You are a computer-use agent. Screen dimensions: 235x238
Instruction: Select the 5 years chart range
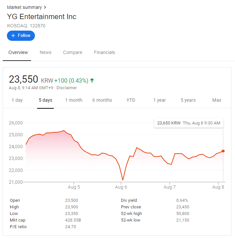tap(188, 100)
